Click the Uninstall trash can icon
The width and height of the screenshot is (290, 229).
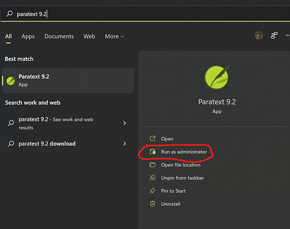152,203
